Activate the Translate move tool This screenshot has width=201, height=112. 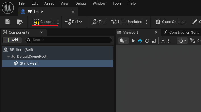pyautogui.click(x=140, y=41)
